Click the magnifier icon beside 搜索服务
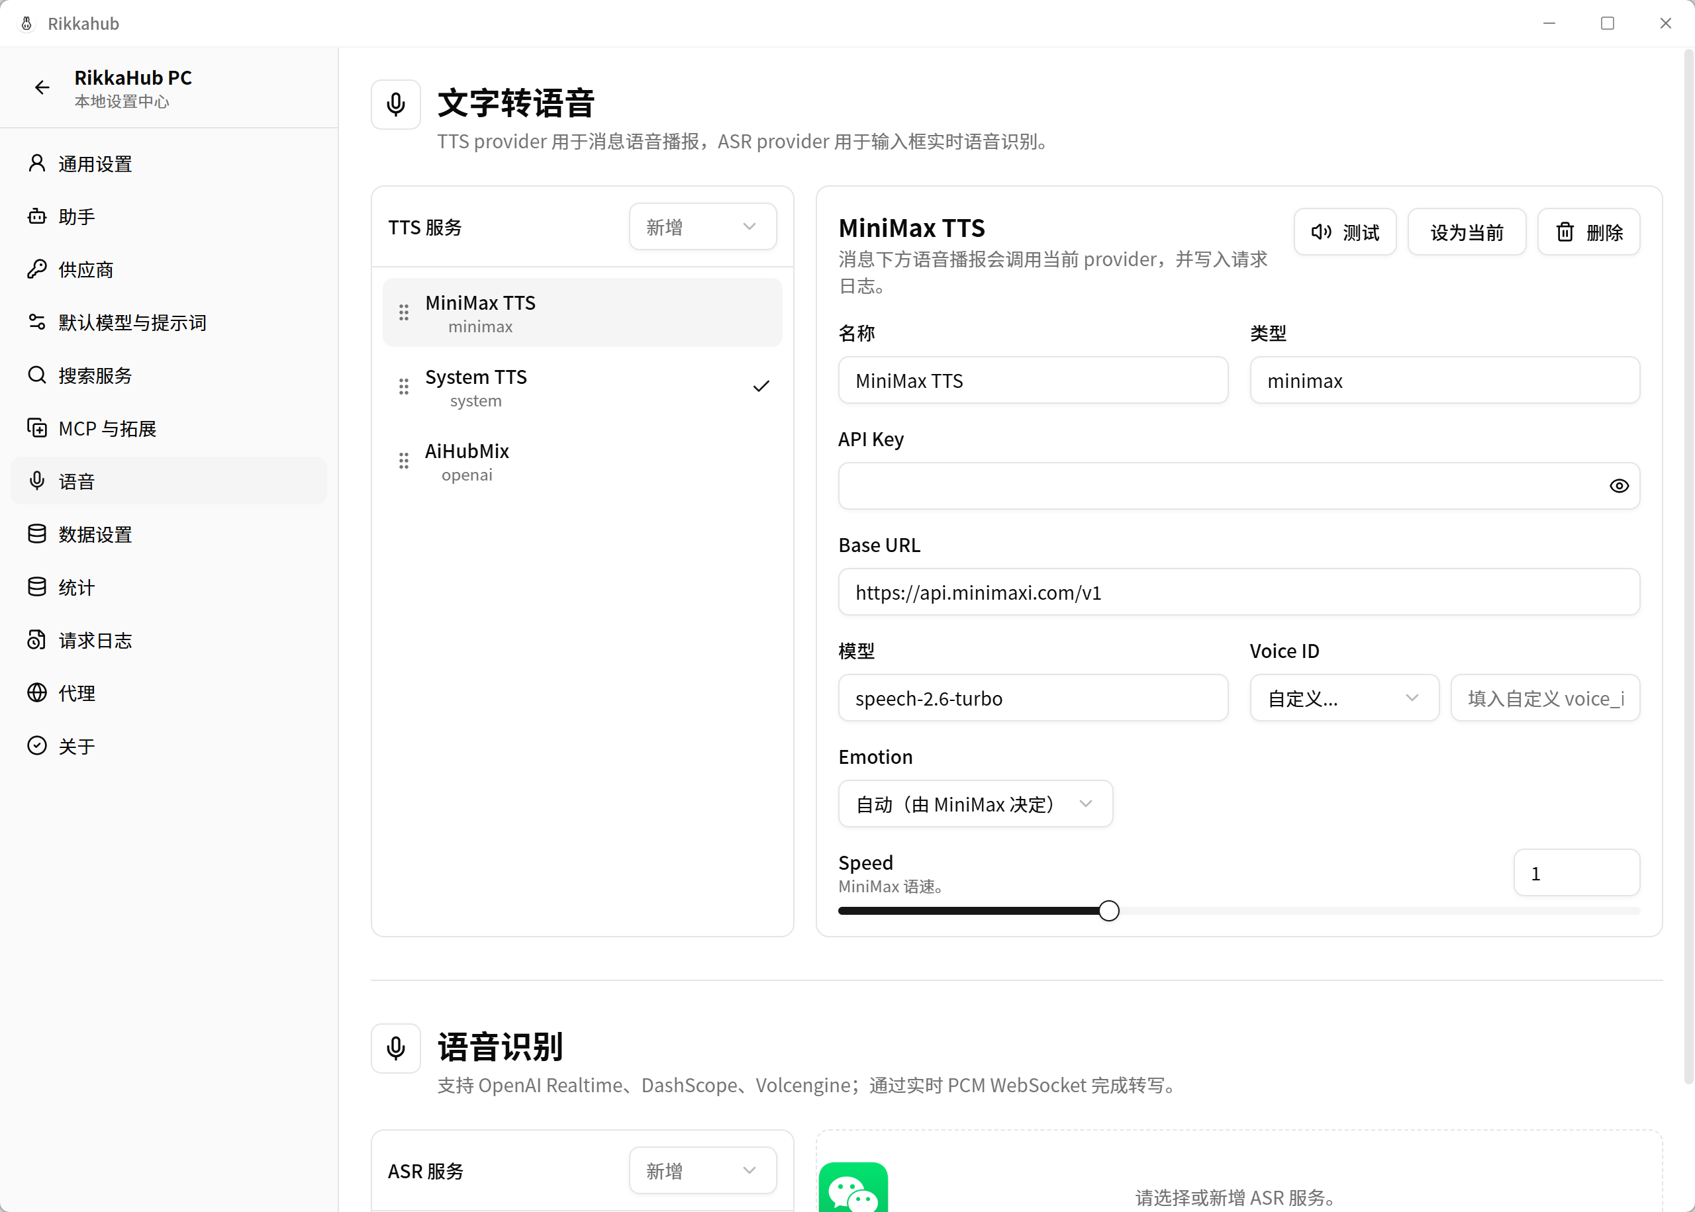 point(36,375)
